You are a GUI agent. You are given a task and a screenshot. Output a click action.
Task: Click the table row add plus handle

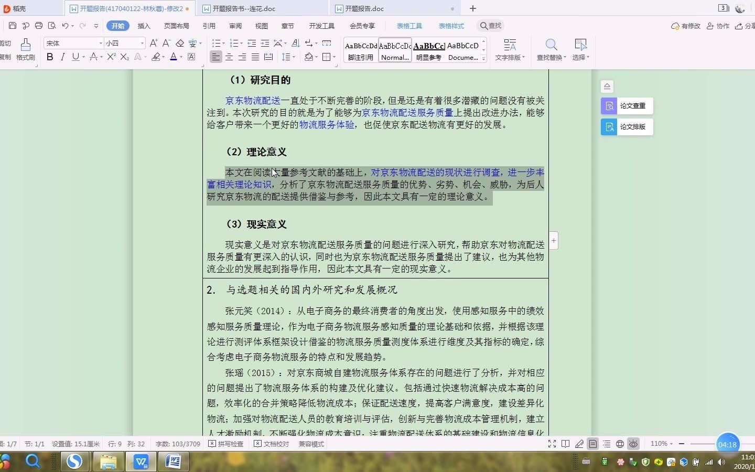[x=553, y=241]
